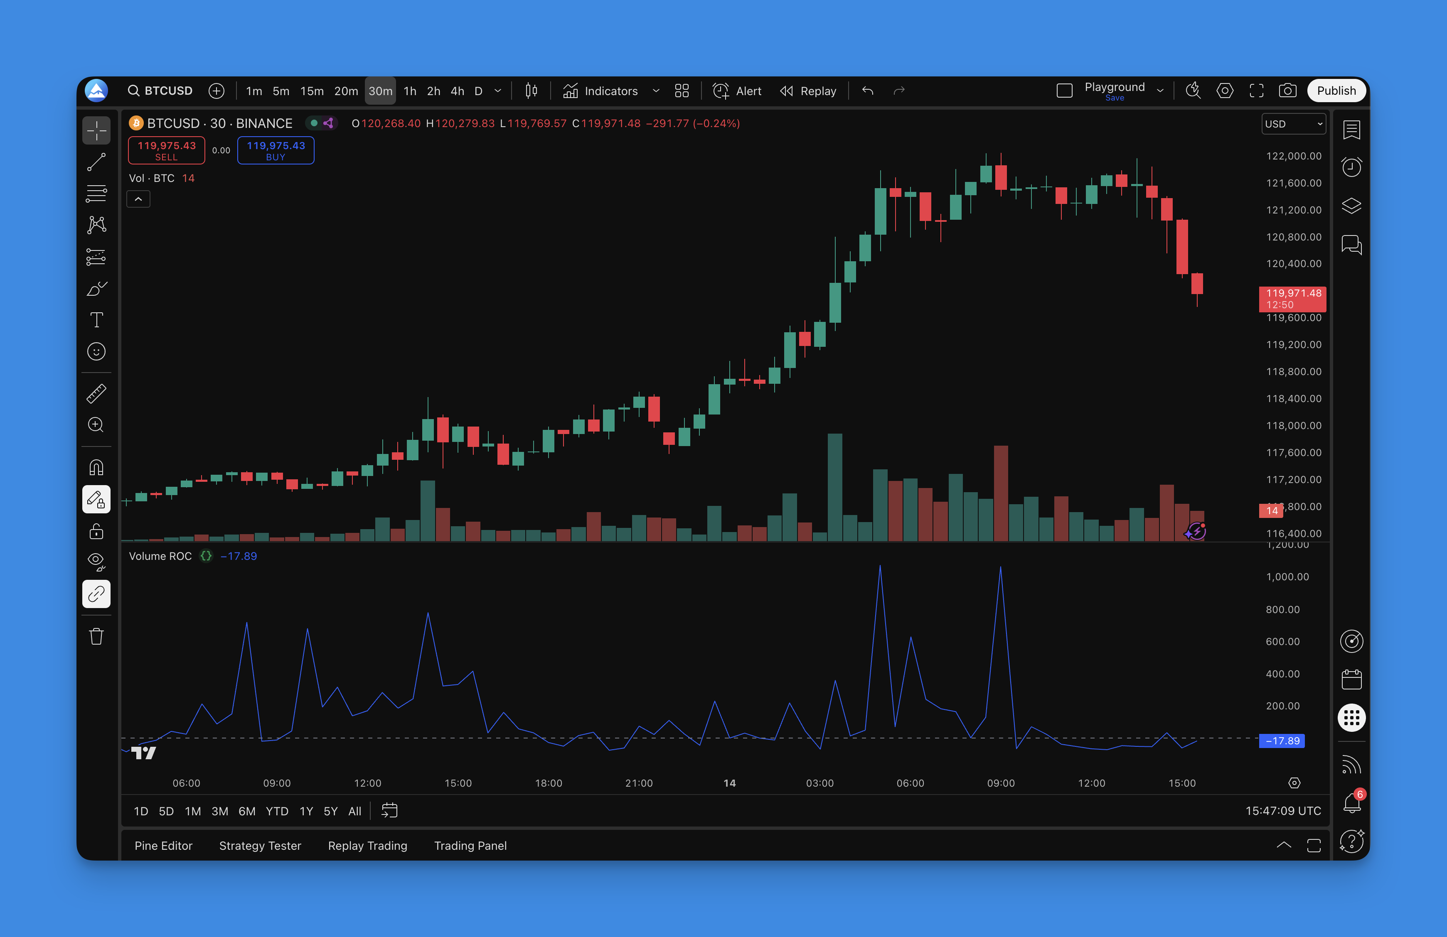Open the quick search lightning icon
1447x937 pixels.
tap(1193, 91)
